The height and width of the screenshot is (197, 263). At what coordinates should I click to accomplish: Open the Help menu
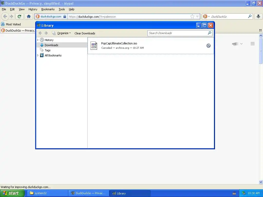point(71,9)
